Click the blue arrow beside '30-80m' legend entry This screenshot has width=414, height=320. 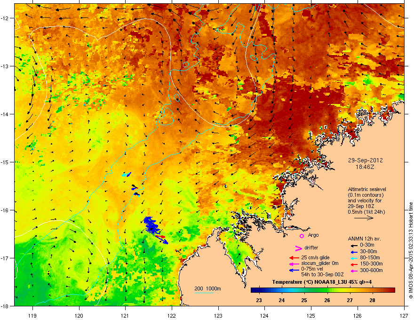pyautogui.click(x=354, y=252)
